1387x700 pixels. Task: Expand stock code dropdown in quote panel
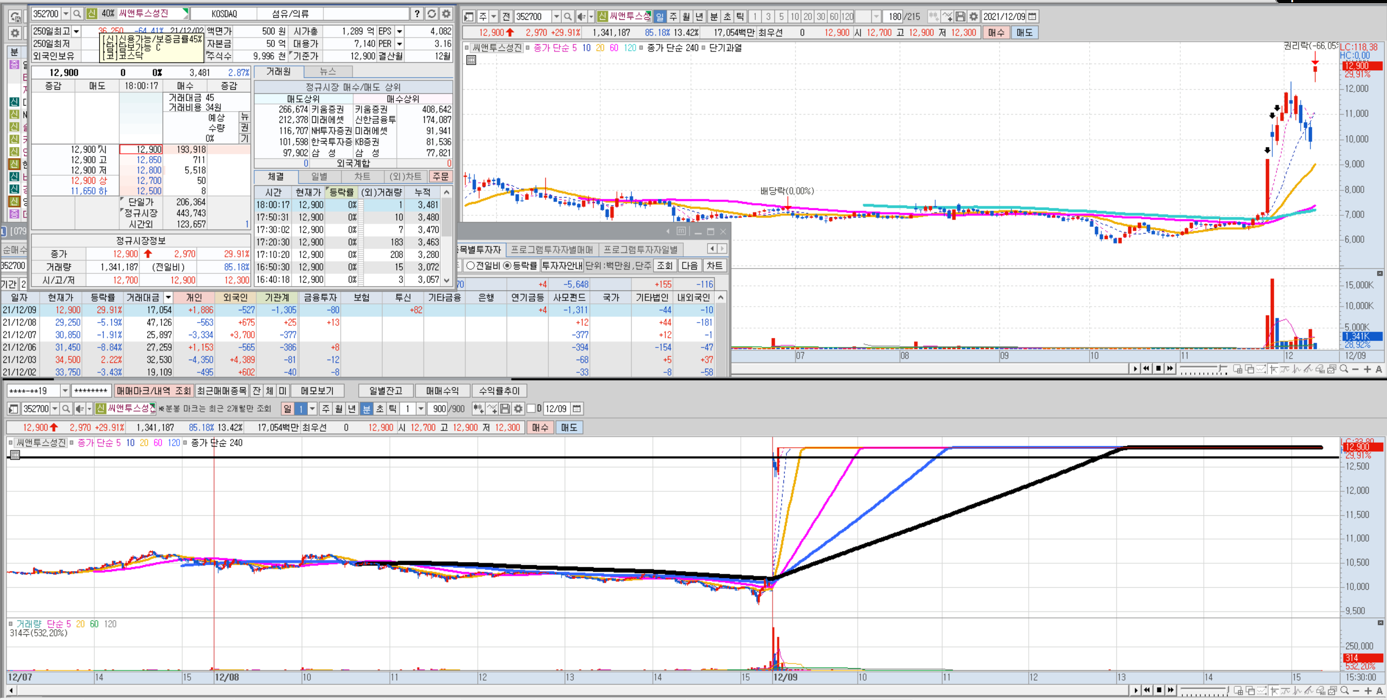pyautogui.click(x=66, y=13)
